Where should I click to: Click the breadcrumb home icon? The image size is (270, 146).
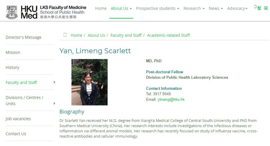click(65, 35)
